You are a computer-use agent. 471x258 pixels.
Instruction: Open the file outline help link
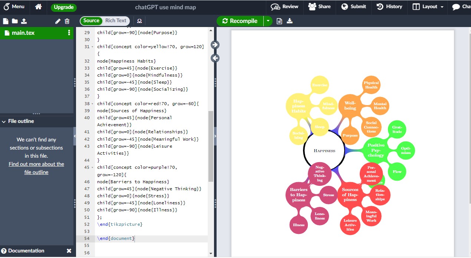pos(36,168)
